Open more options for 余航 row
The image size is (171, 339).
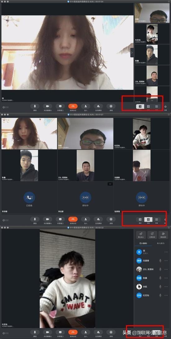[x=166, y=287]
